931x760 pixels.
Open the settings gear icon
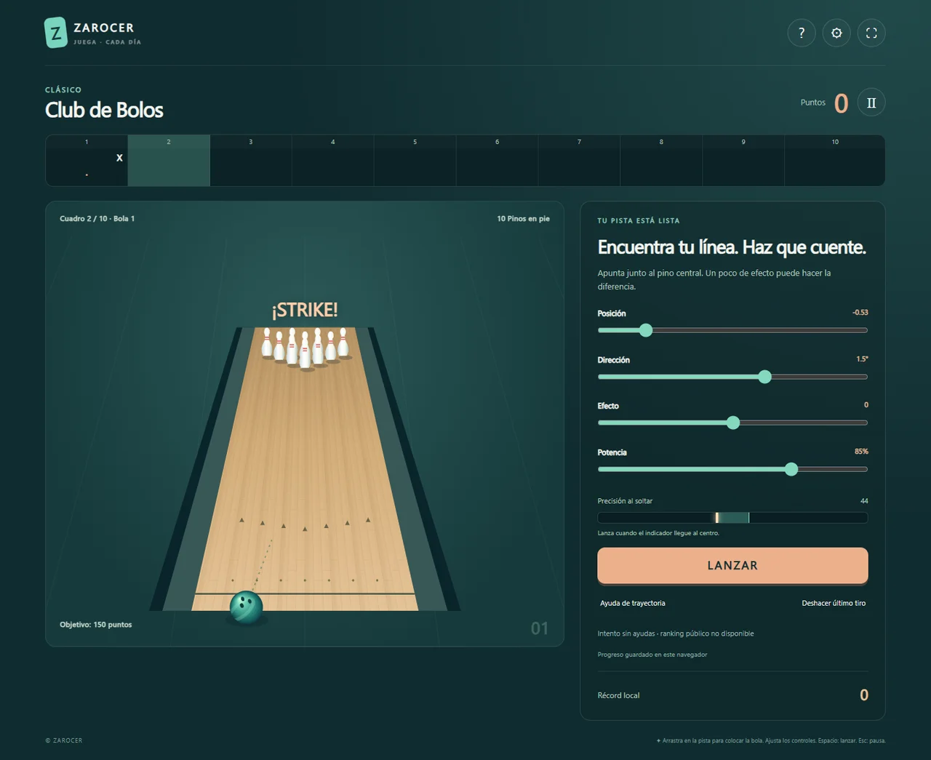pyautogui.click(x=836, y=33)
